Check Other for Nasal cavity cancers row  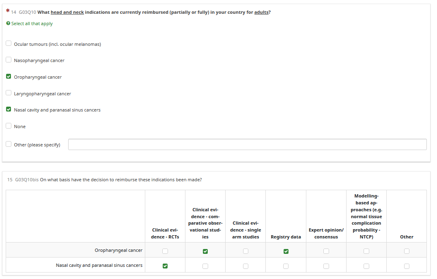(407, 266)
